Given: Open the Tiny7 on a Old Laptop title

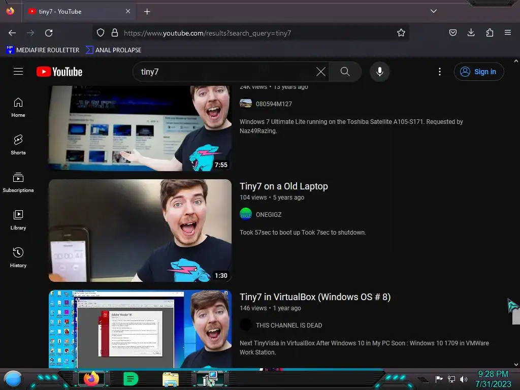Looking at the screenshot, I should pos(284,186).
